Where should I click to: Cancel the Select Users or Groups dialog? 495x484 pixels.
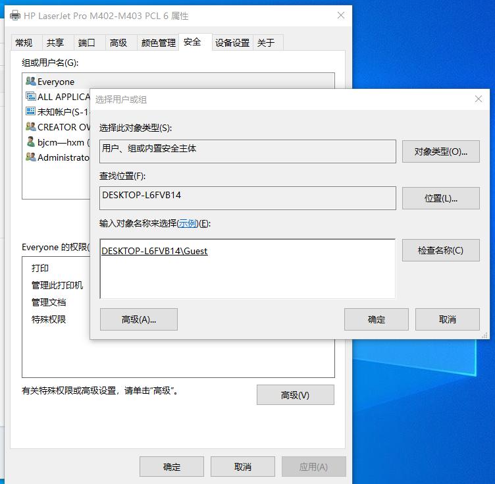click(x=448, y=319)
